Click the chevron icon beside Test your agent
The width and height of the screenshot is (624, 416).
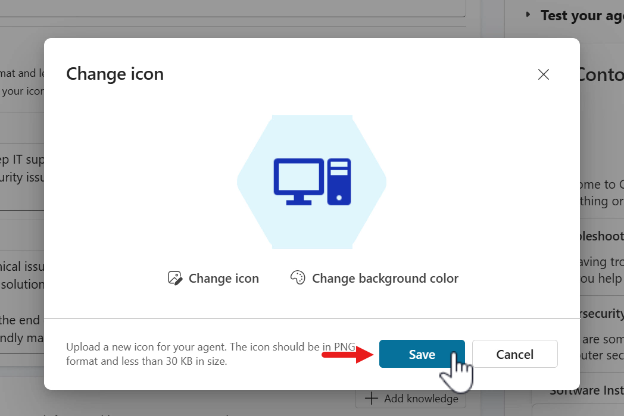[529, 15]
